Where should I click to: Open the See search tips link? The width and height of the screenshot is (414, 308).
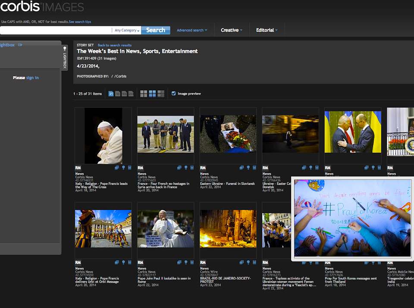[80, 22]
